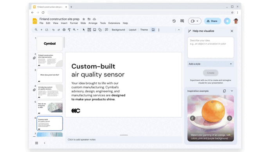The height and width of the screenshot is (152, 270).
Task: Open the Format menu
Action: (x=74, y=23)
